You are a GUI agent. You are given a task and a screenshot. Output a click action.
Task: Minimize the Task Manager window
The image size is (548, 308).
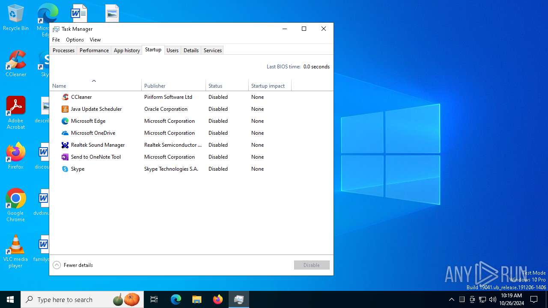(x=284, y=29)
